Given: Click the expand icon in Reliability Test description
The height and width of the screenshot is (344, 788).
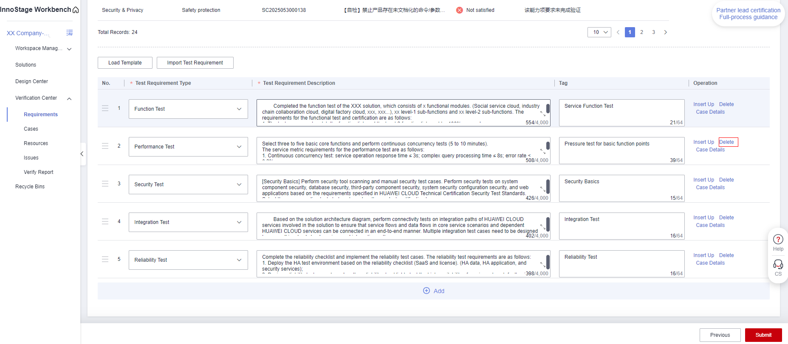Looking at the screenshot, I should (x=543, y=265).
